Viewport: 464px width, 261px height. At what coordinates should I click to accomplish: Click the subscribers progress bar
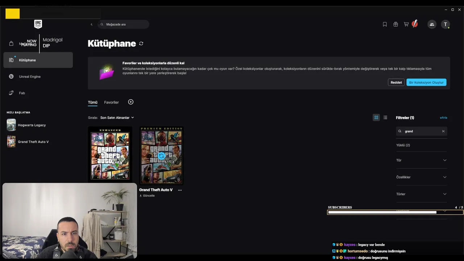(x=395, y=212)
